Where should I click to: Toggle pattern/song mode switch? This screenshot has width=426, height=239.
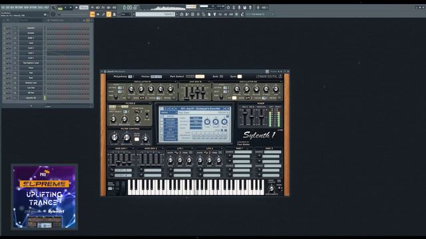(61, 8)
